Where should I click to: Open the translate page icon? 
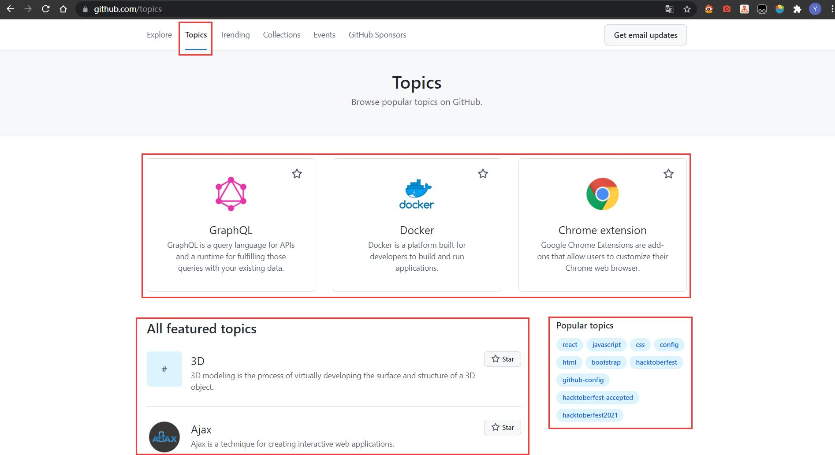669,9
